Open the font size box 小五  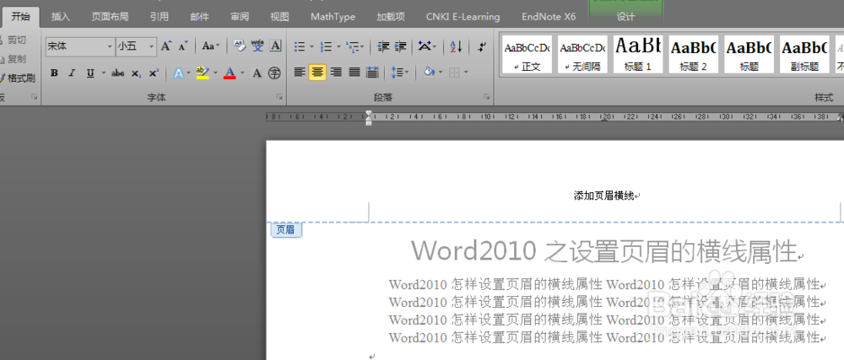click(x=136, y=46)
